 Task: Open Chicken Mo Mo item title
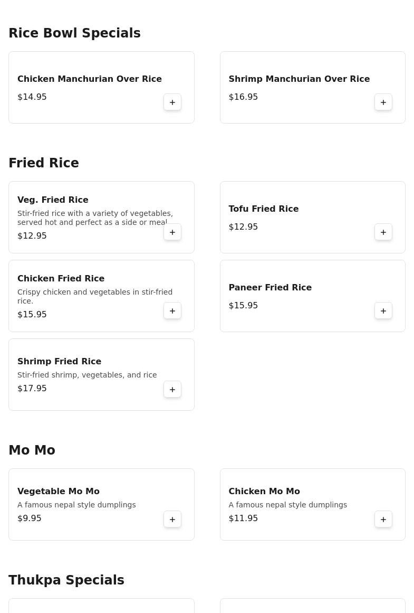(x=264, y=492)
